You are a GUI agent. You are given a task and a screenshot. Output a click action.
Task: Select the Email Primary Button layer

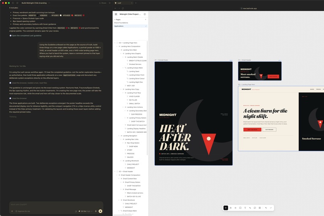(x=132, y=182)
